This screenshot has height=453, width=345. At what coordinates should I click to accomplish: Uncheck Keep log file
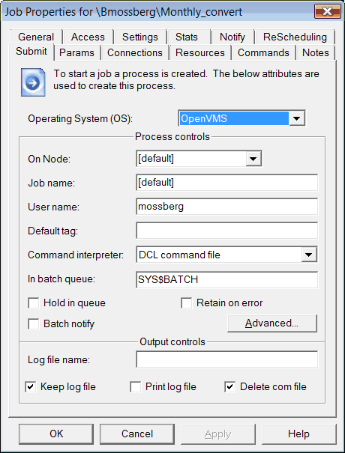(31, 387)
